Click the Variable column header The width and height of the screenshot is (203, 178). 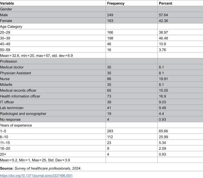pyautogui.click(x=7, y=3)
